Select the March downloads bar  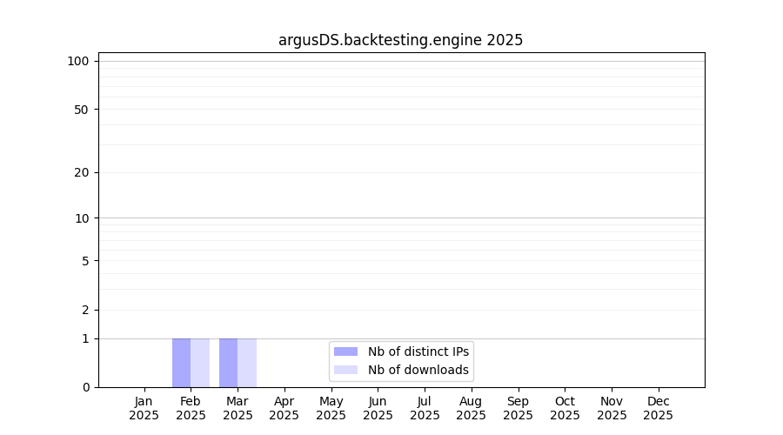[x=247, y=363]
